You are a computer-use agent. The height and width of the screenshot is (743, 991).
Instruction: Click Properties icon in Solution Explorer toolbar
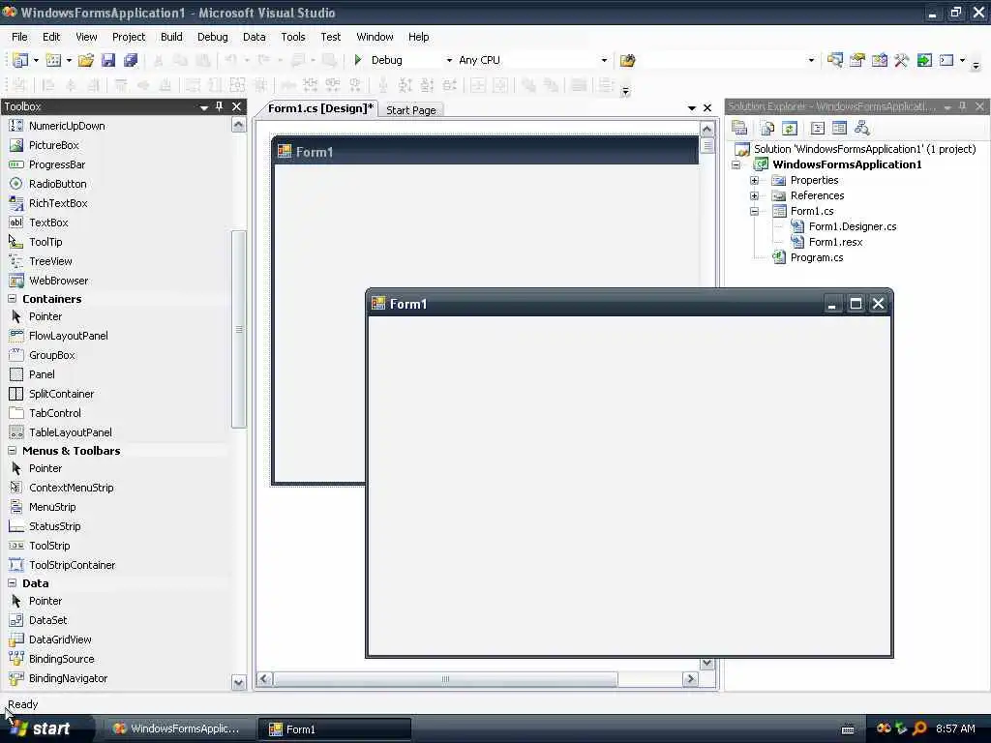(739, 129)
